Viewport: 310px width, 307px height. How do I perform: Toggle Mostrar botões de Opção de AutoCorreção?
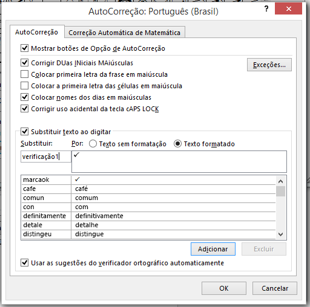pyautogui.click(x=24, y=48)
